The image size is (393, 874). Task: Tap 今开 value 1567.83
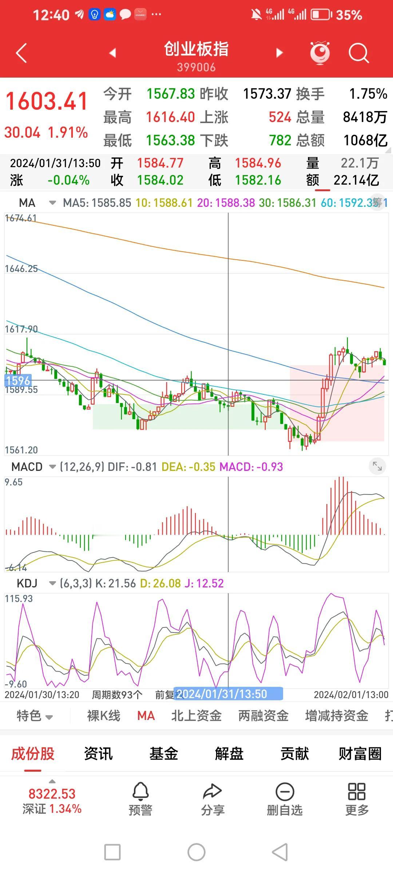pyautogui.click(x=171, y=94)
